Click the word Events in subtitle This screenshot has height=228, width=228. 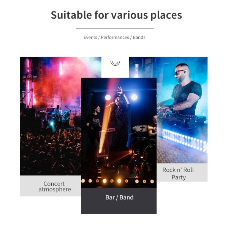pyautogui.click(x=90, y=37)
